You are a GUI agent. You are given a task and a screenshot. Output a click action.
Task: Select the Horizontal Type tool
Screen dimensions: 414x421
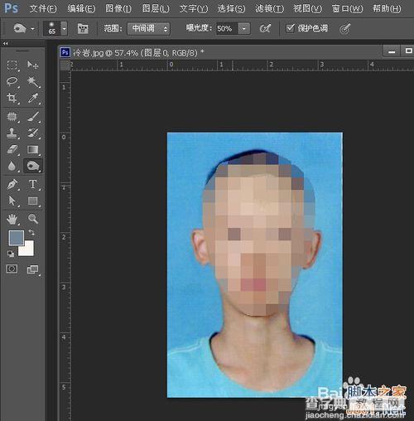coord(33,184)
